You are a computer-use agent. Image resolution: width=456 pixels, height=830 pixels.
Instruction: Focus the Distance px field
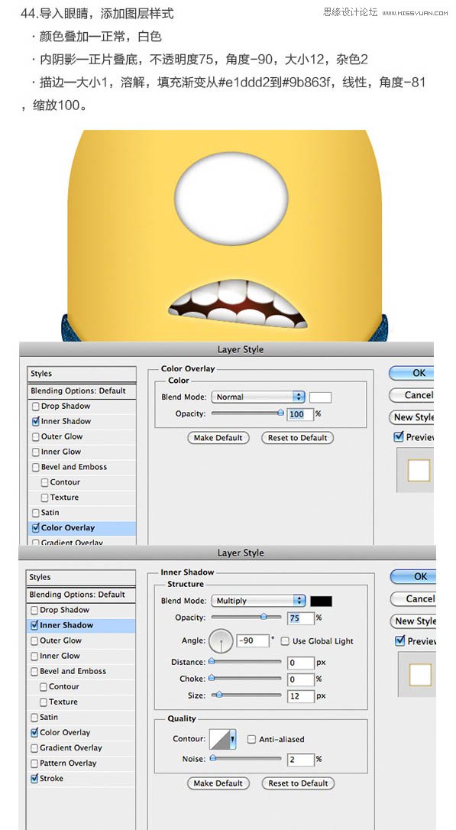pyautogui.click(x=301, y=662)
